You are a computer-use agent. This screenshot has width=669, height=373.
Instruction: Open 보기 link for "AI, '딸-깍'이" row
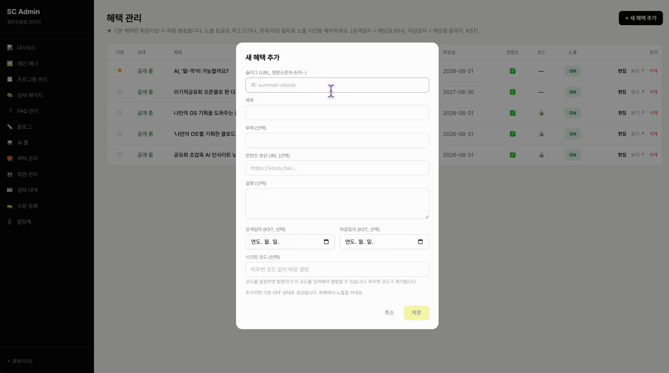pos(638,71)
